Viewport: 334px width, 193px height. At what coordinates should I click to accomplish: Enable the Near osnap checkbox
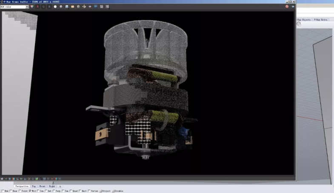pyautogui.click(x=11, y=191)
